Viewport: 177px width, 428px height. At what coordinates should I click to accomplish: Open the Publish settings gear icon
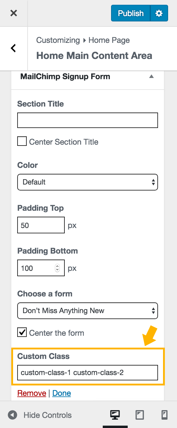pyautogui.click(x=159, y=13)
